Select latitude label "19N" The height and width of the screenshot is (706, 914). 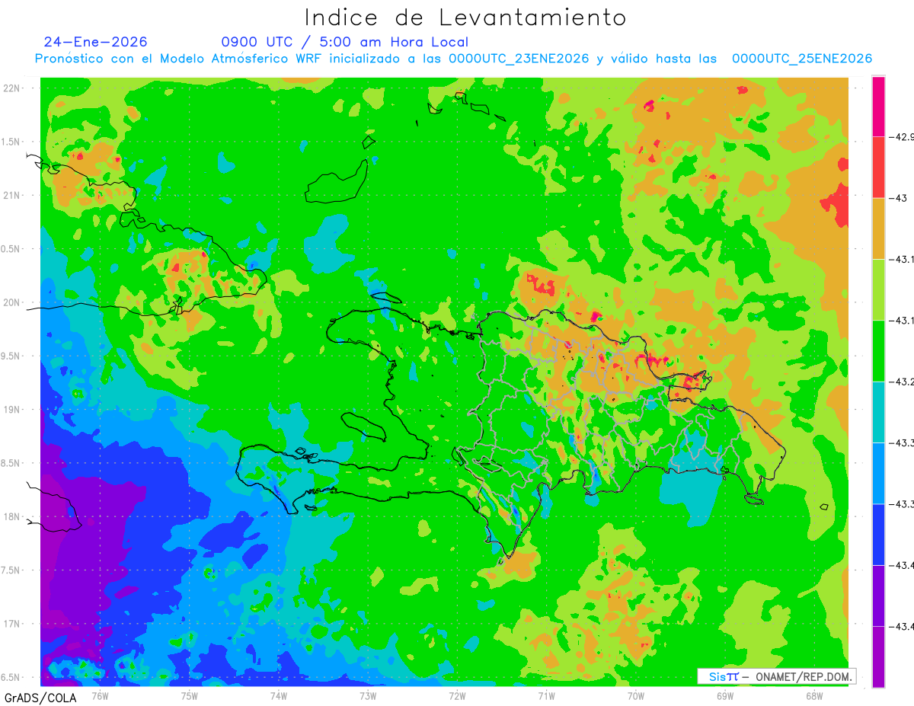coord(13,409)
